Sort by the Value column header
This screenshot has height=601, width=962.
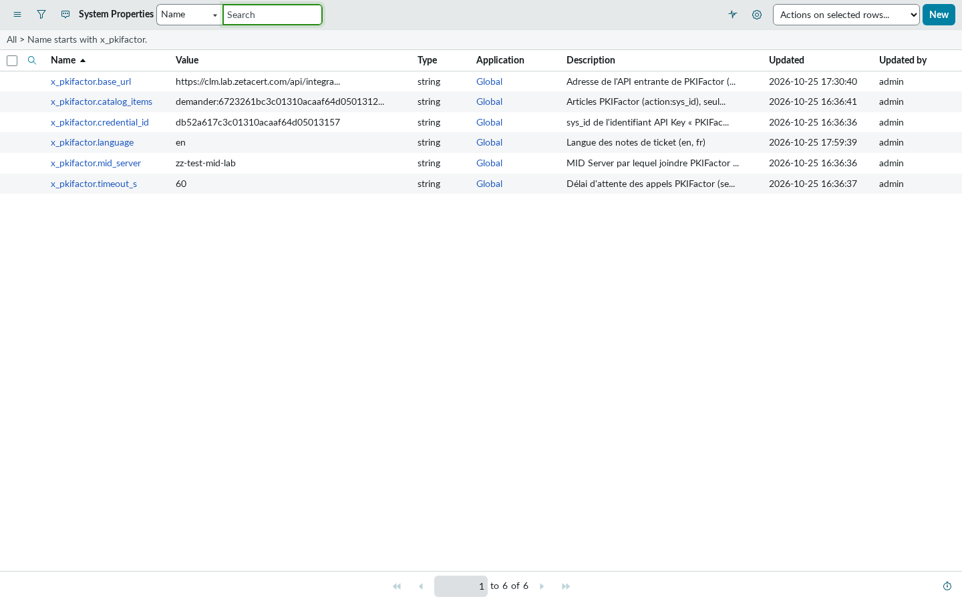187,60
